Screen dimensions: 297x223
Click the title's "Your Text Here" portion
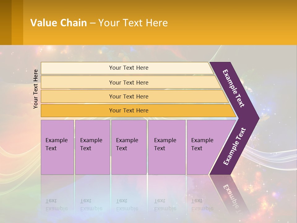[x=133, y=23]
